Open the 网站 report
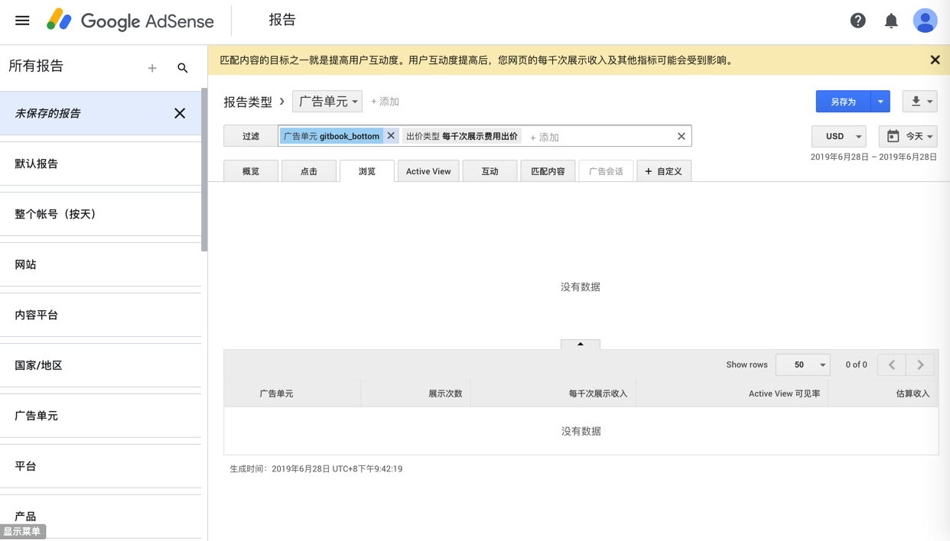 coord(101,264)
